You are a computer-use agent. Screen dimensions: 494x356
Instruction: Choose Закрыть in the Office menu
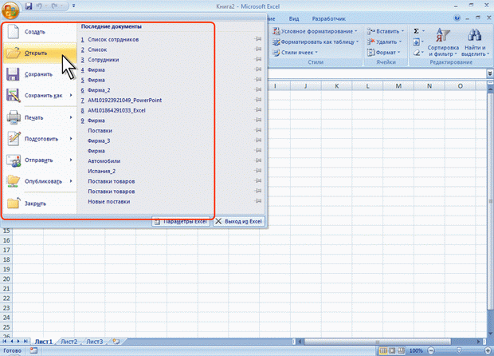(x=40, y=204)
